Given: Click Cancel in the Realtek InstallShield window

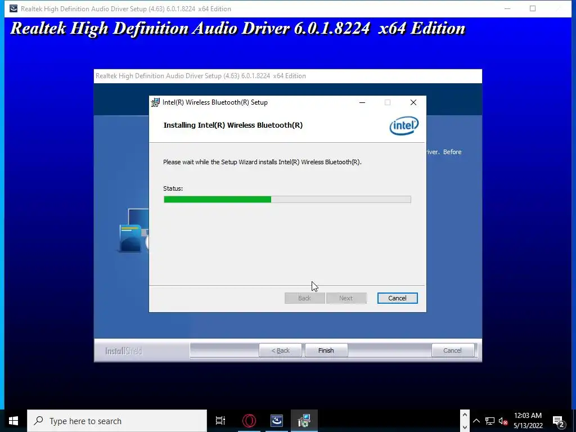Looking at the screenshot, I should (452, 350).
